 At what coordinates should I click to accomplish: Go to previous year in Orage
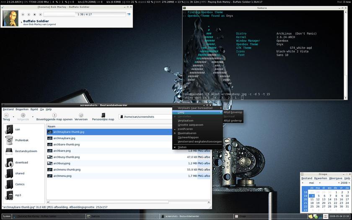339,183
